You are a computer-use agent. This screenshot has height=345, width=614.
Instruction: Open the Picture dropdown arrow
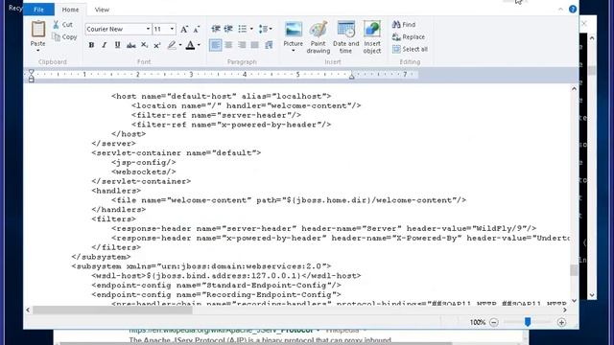[294, 51]
